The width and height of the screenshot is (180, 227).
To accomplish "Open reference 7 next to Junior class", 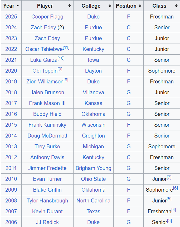I will pyautogui.click(x=169, y=177).
